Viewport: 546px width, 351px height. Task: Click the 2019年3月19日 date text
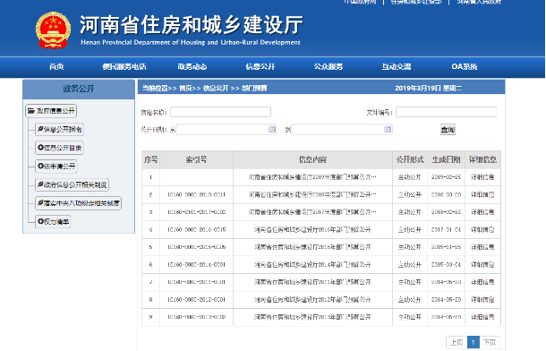pos(417,89)
